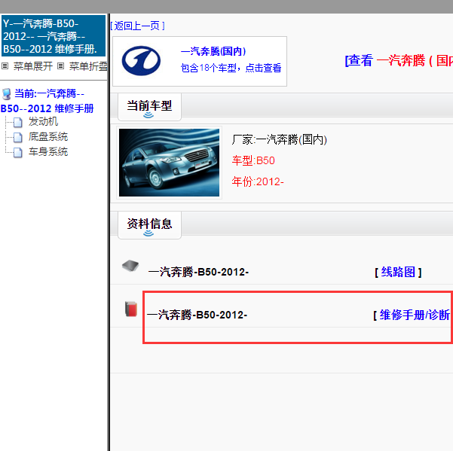Click the 返回上一页 back link
The height and width of the screenshot is (451, 453).
coord(137,26)
